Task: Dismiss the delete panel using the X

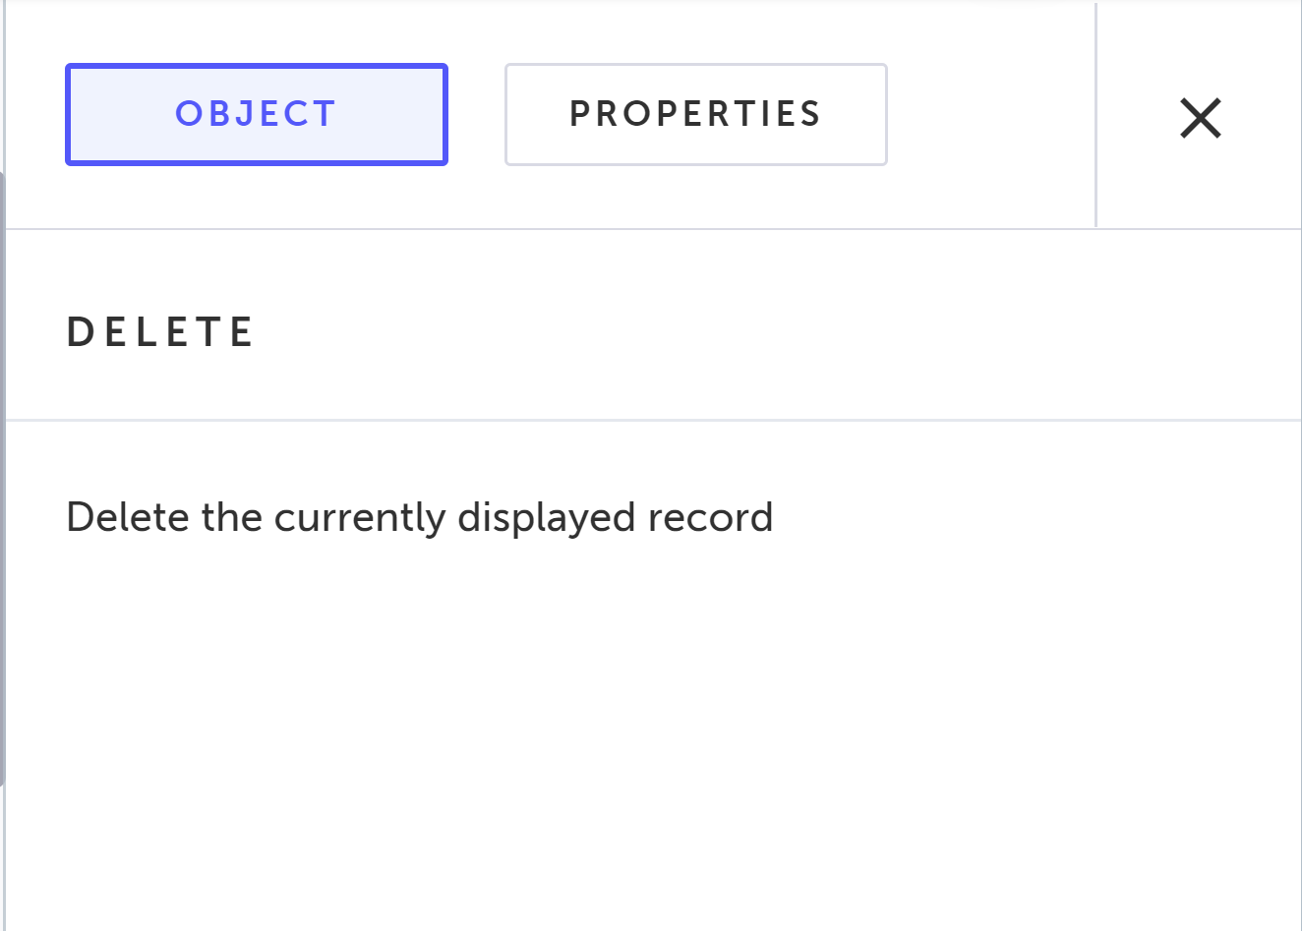Action: click(1200, 118)
